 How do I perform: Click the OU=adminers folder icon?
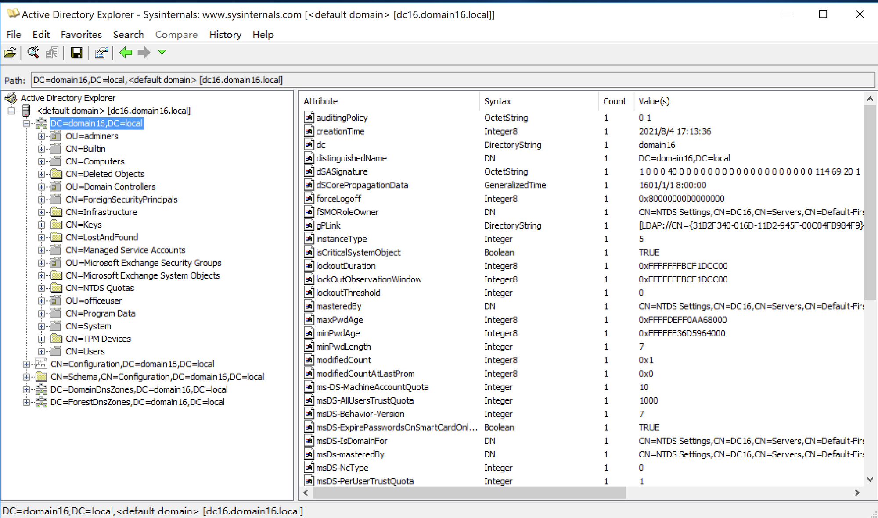click(55, 136)
